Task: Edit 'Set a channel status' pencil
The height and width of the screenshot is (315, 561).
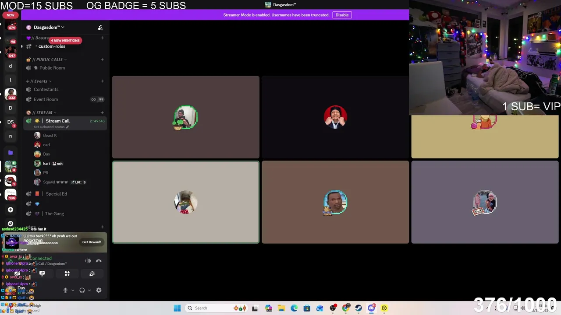Action: coord(67,127)
